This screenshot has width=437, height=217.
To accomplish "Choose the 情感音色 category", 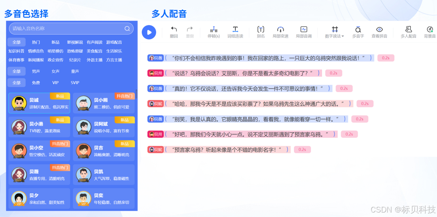I will [x=36, y=51].
